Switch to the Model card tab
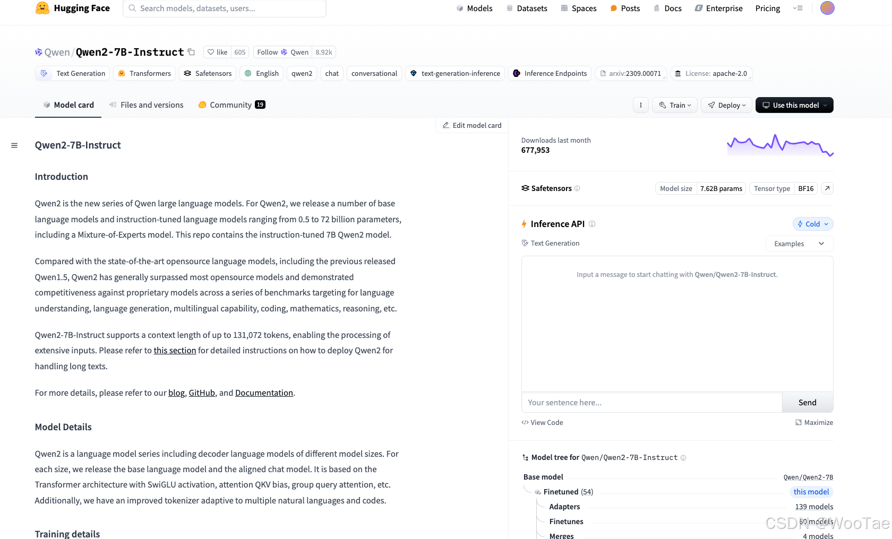The height and width of the screenshot is (539, 892). (x=68, y=105)
